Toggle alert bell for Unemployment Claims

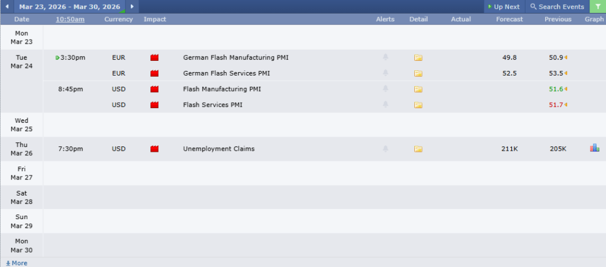pyautogui.click(x=385, y=149)
